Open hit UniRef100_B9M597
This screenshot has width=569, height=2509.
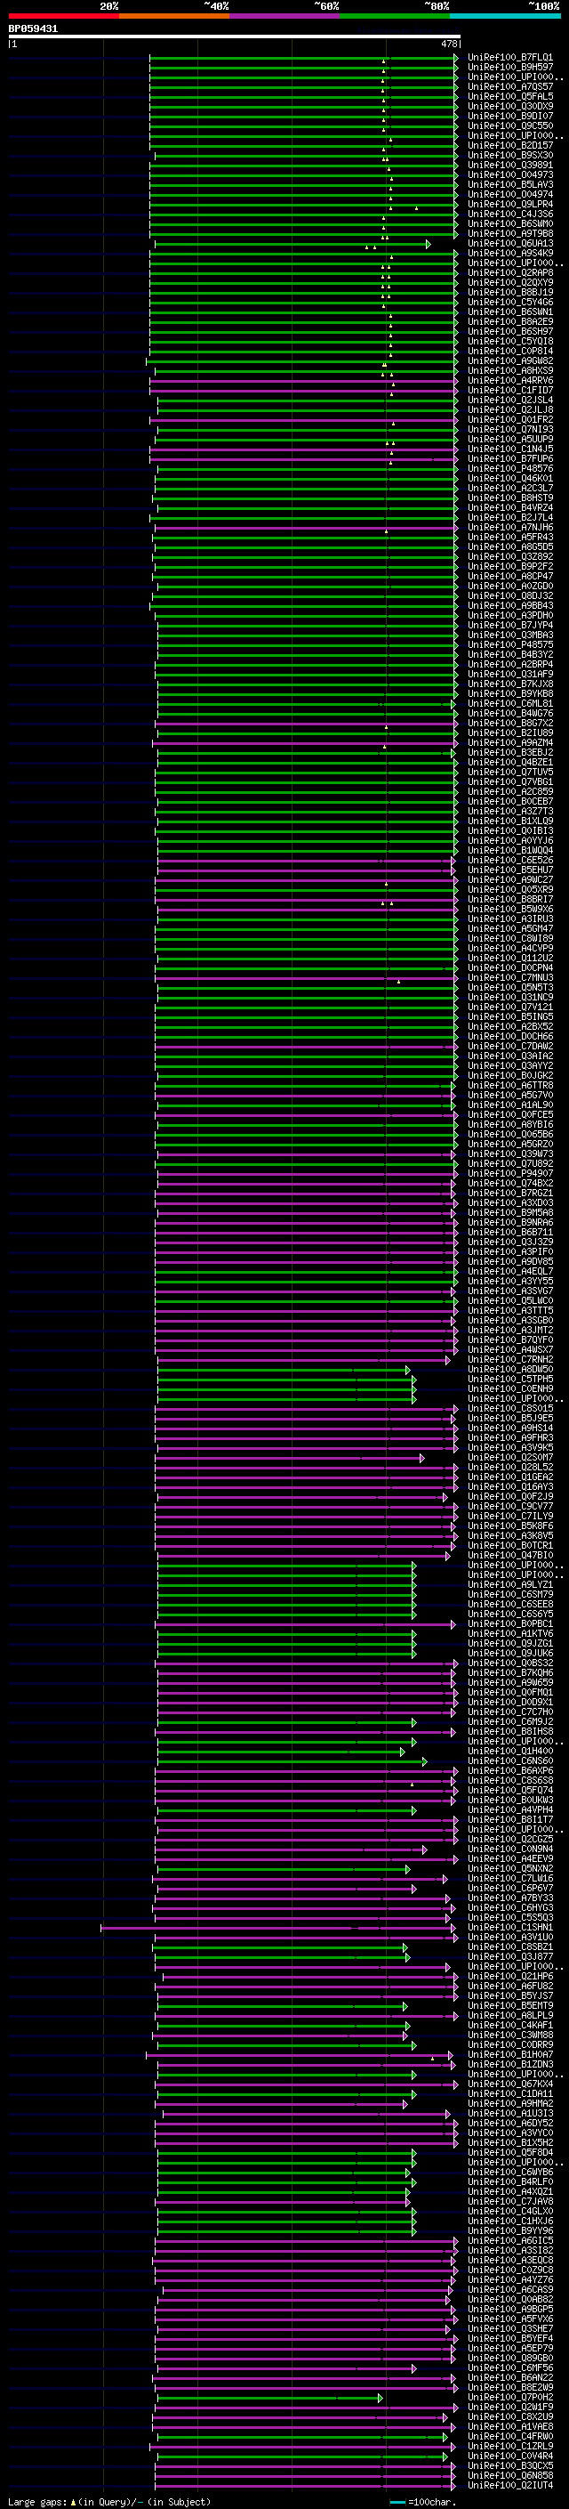coord(509,68)
